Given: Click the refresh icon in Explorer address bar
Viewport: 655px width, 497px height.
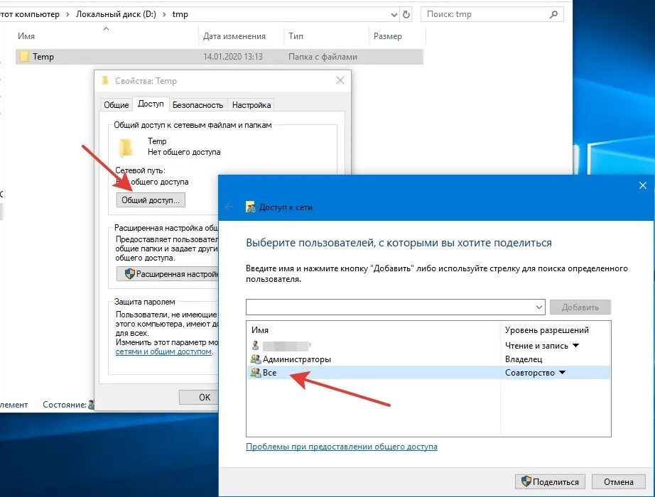Looking at the screenshot, I should [x=406, y=15].
